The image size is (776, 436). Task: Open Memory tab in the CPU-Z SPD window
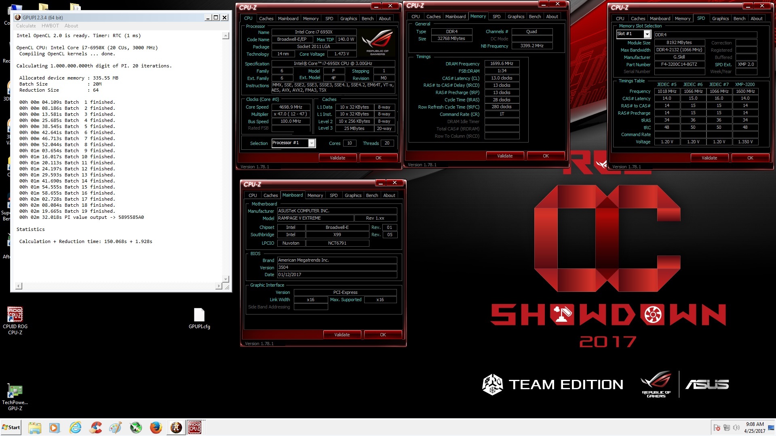pos(683,19)
